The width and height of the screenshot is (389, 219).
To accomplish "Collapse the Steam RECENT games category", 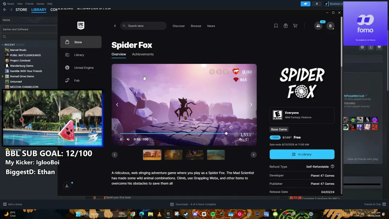I will (3, 45).
